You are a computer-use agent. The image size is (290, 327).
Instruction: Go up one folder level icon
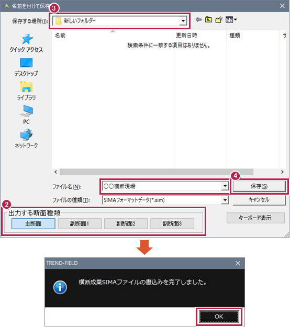(208, 20)
